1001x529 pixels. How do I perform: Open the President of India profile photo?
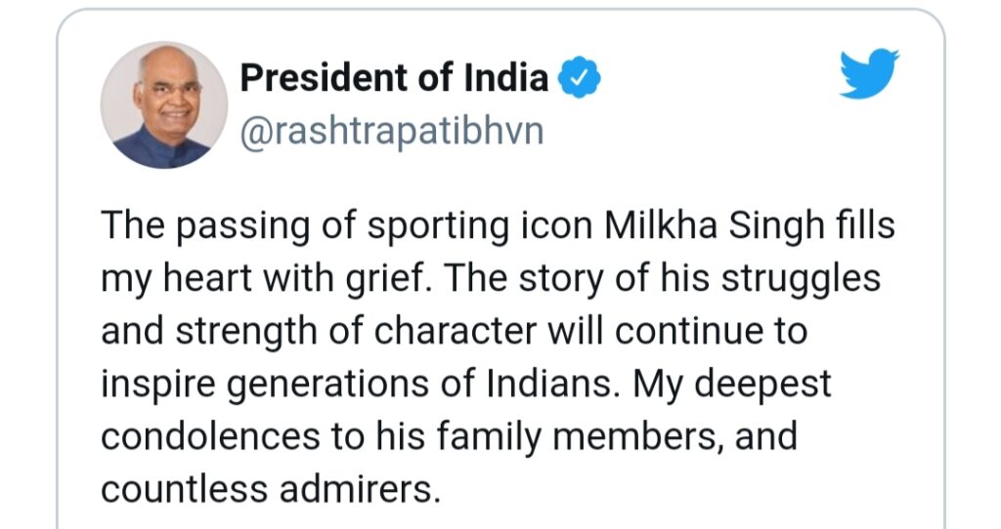tap(164, 105)
